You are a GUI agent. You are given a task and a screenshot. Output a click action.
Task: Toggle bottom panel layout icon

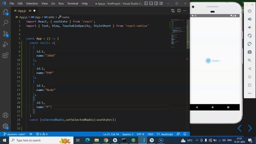(x=151, y=3)
